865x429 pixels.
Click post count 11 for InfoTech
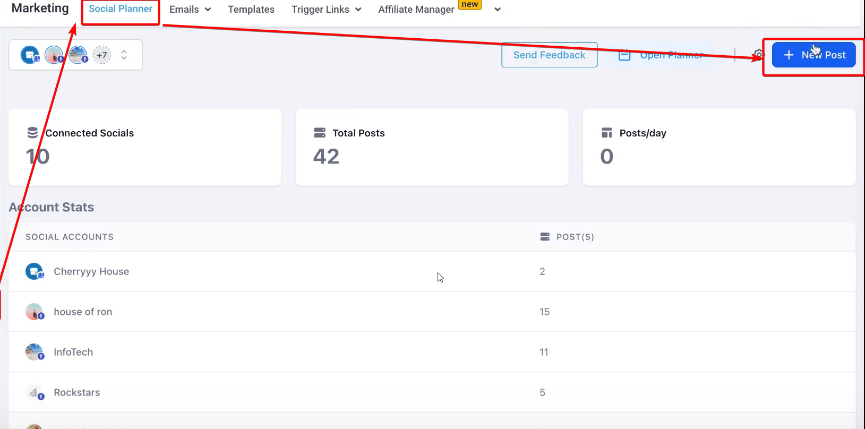[x=544, y=352]
